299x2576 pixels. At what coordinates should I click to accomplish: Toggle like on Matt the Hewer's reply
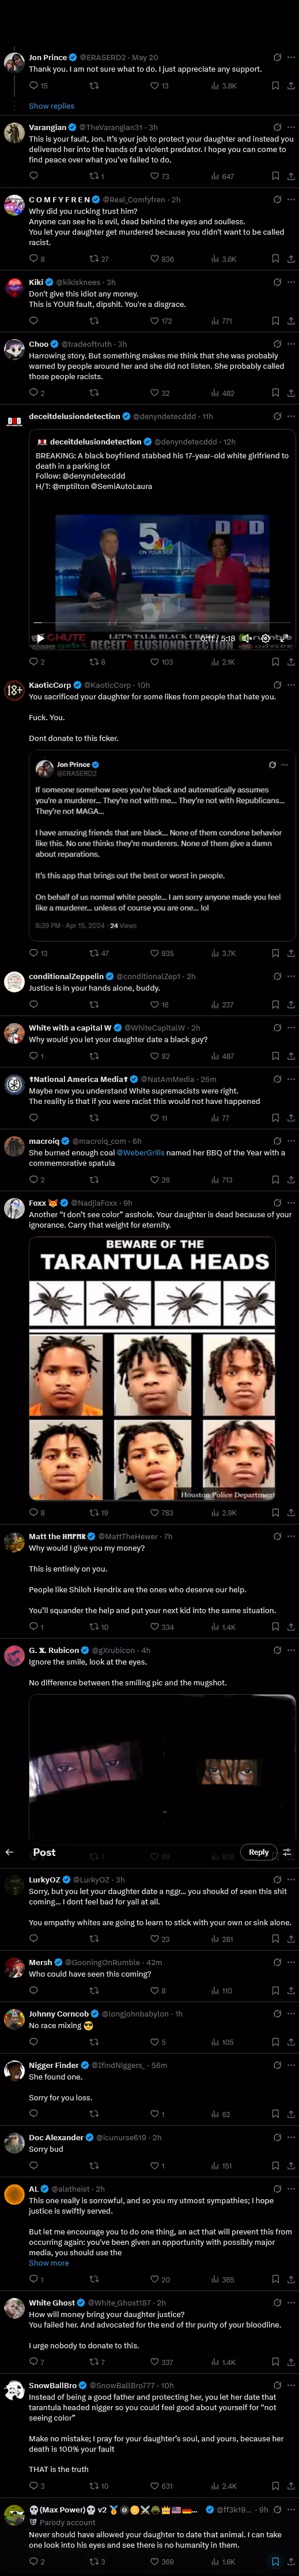tap(161, 1627)
